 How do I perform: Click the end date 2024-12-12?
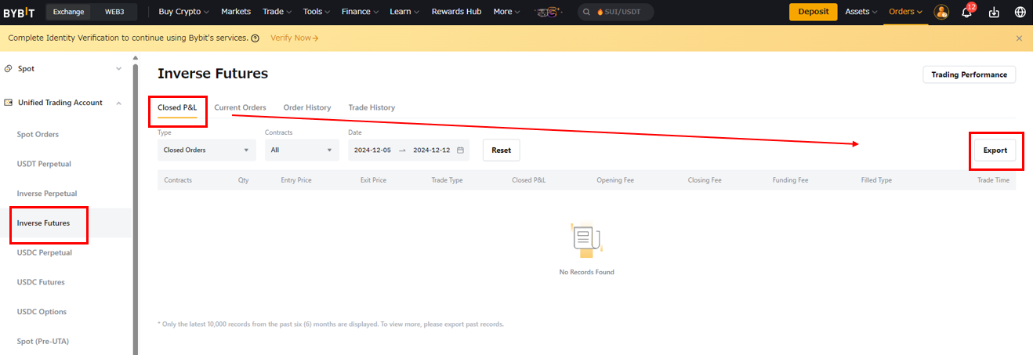point(432,150)
